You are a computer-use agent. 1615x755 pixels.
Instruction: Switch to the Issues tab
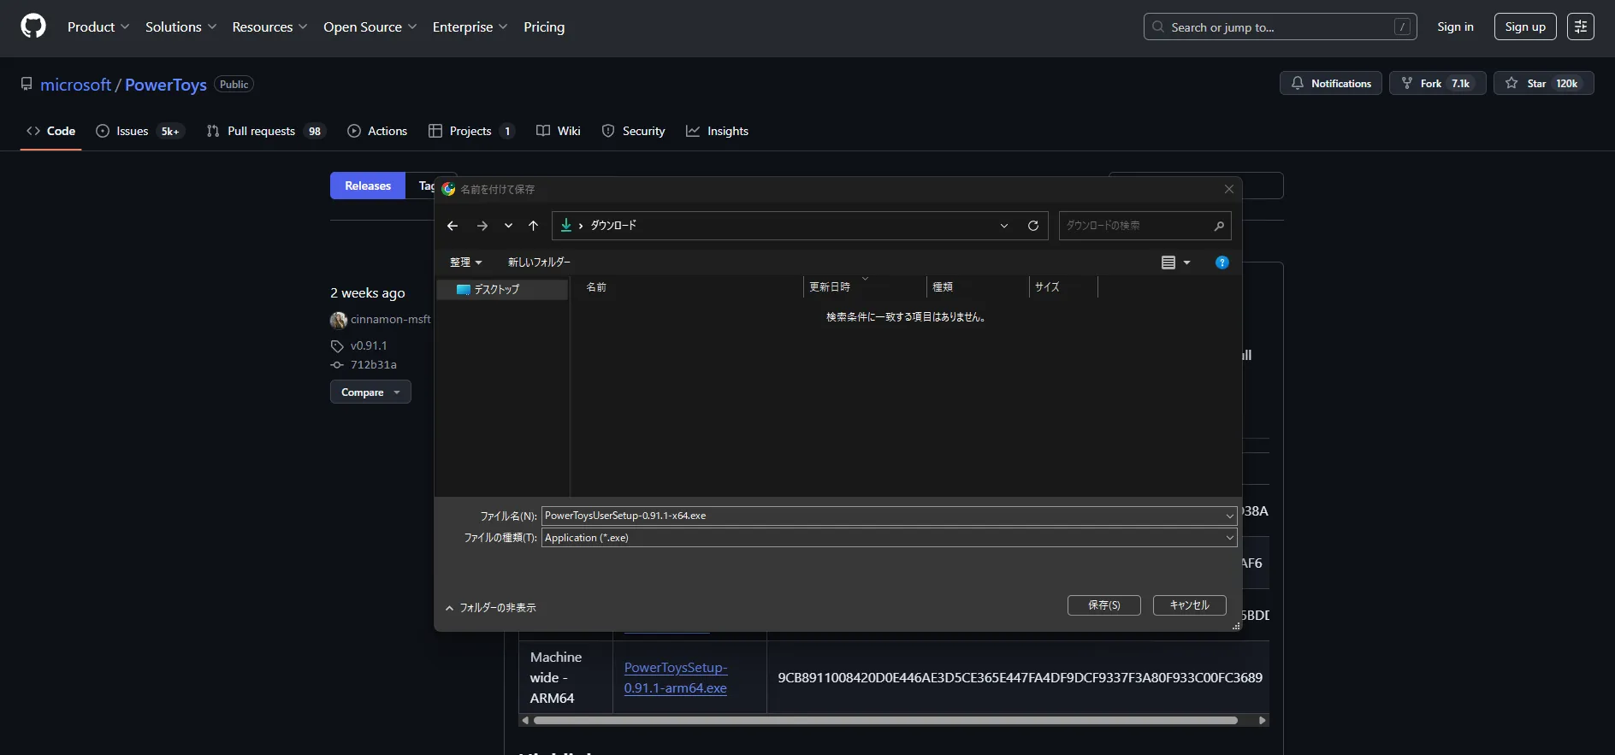pos(138,131)
